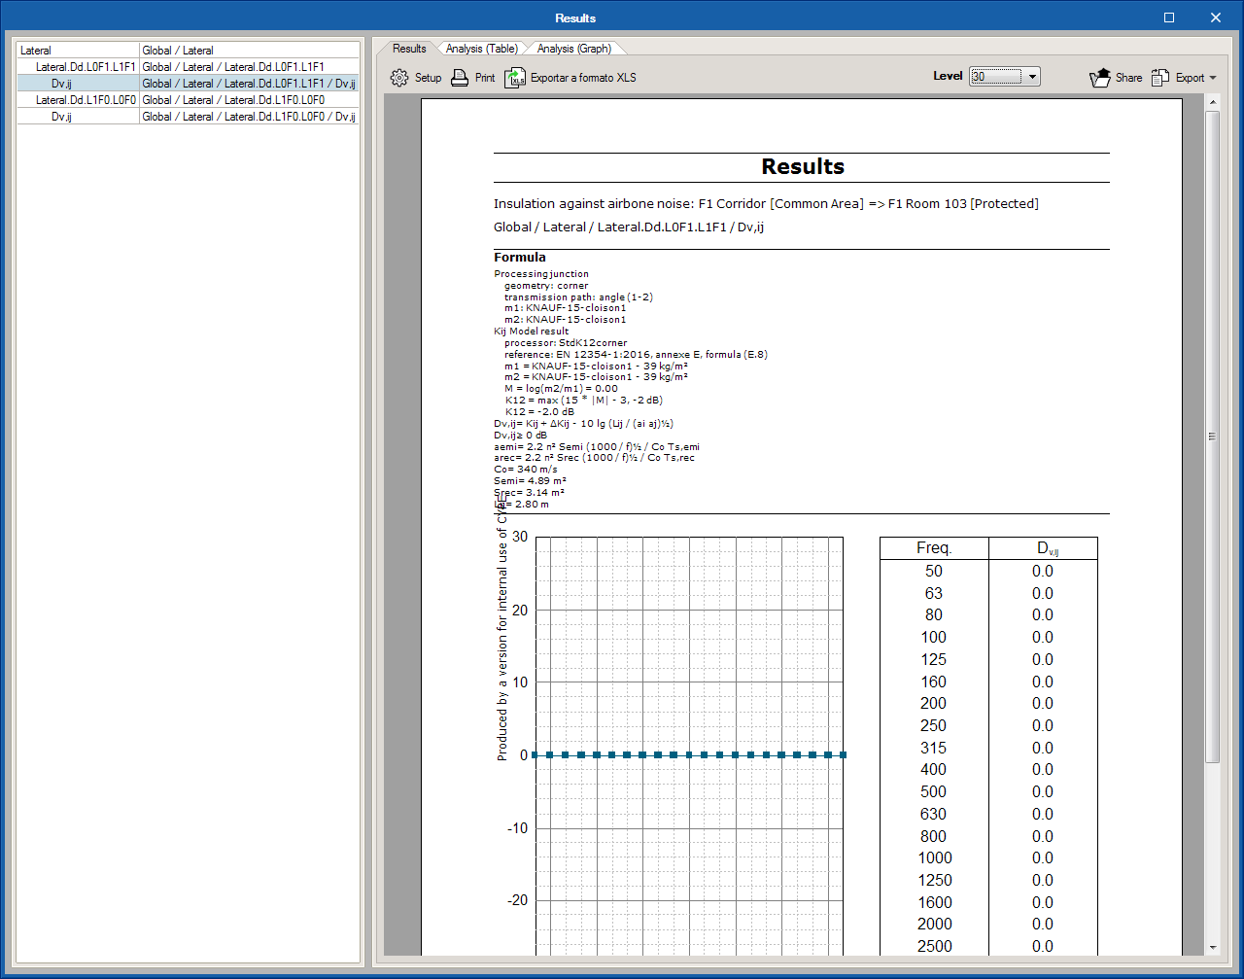The width and height of the screenshot is (1244, 979).
Task: Click the 'Results' heading in the report
Action: 803,166
